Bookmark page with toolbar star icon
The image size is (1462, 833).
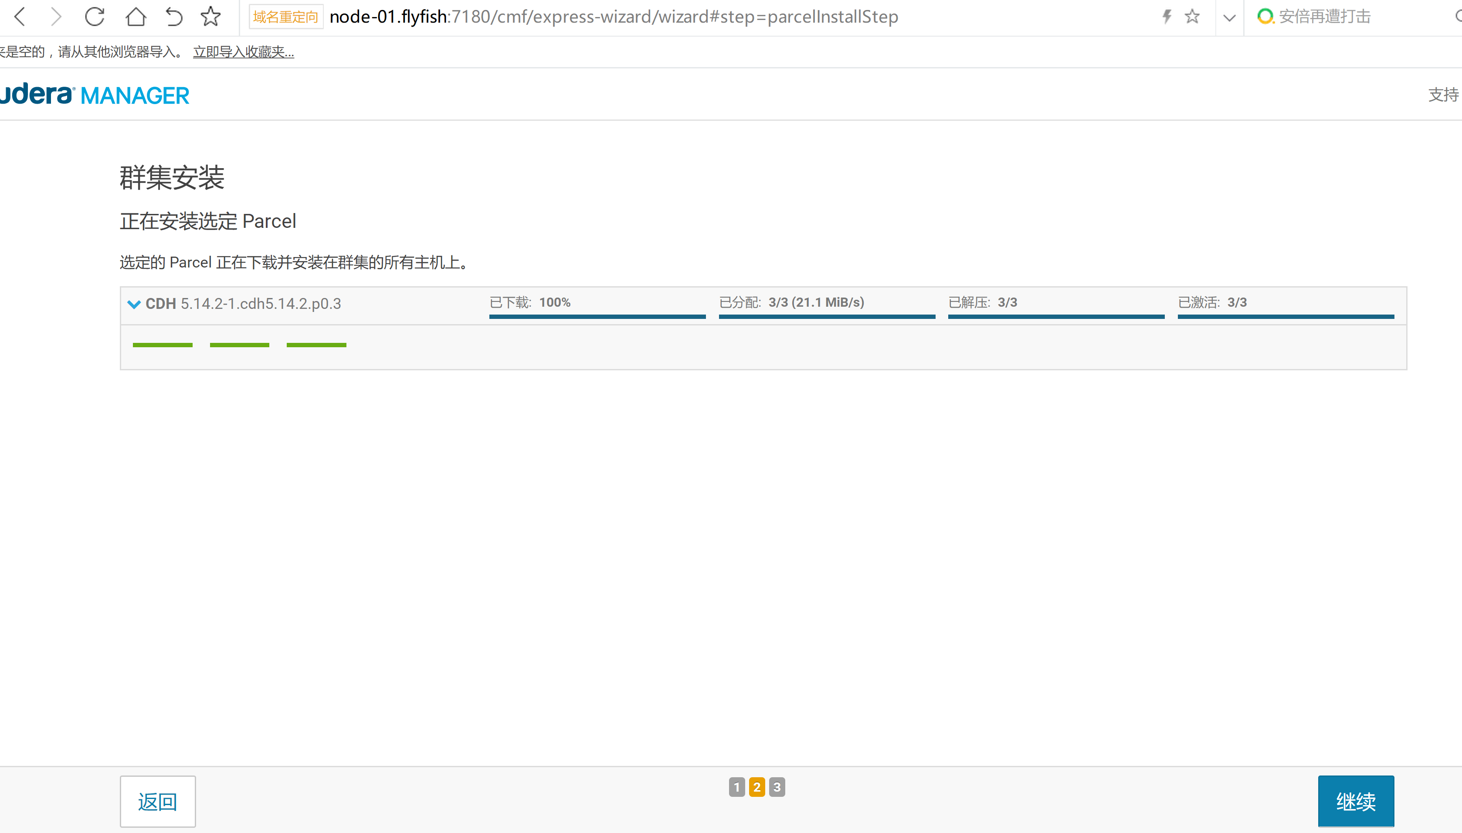(210, 17)
